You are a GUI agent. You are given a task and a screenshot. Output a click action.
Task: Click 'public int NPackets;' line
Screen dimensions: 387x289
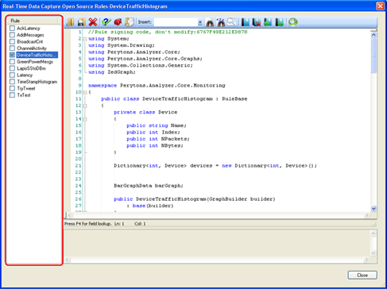(158, 139)
